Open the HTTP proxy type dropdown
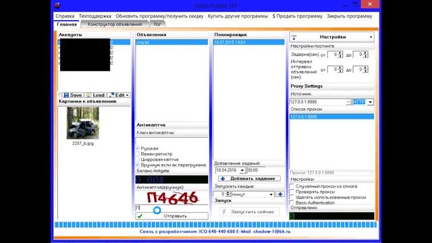The width and height of the screenshot is (432, 243). [x=371, y=102]
